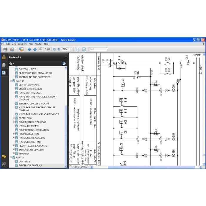Expand the PROPULSION bookmark
Screen dimensions: 206x206
14,118
